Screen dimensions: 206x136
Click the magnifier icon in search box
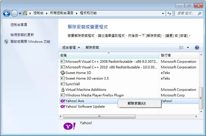pos(199,13)
